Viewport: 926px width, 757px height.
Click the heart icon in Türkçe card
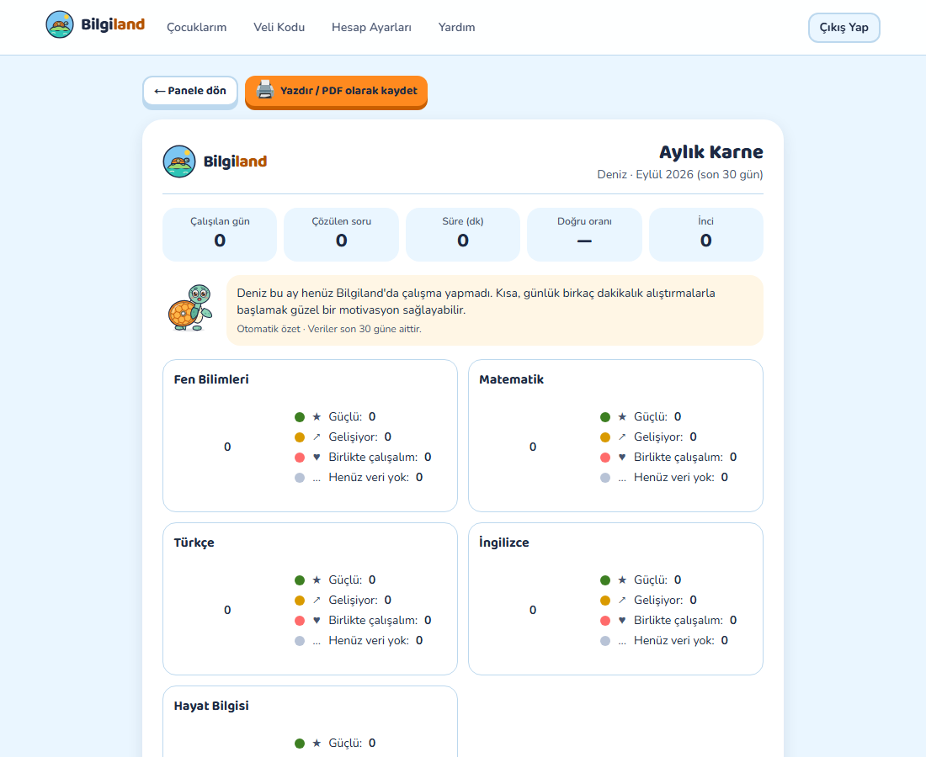tap(317, 621)
